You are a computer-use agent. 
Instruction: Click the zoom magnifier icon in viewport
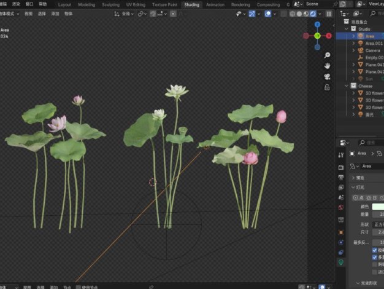tap(328, 55)
